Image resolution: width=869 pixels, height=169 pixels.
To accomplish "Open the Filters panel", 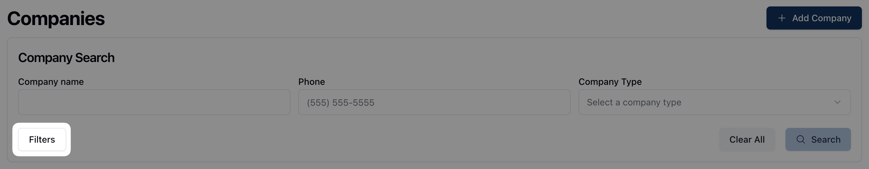I will point(42,139).
